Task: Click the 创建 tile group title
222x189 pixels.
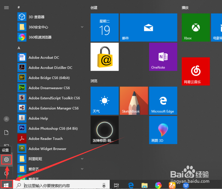Action: click(x=94, y=8)
